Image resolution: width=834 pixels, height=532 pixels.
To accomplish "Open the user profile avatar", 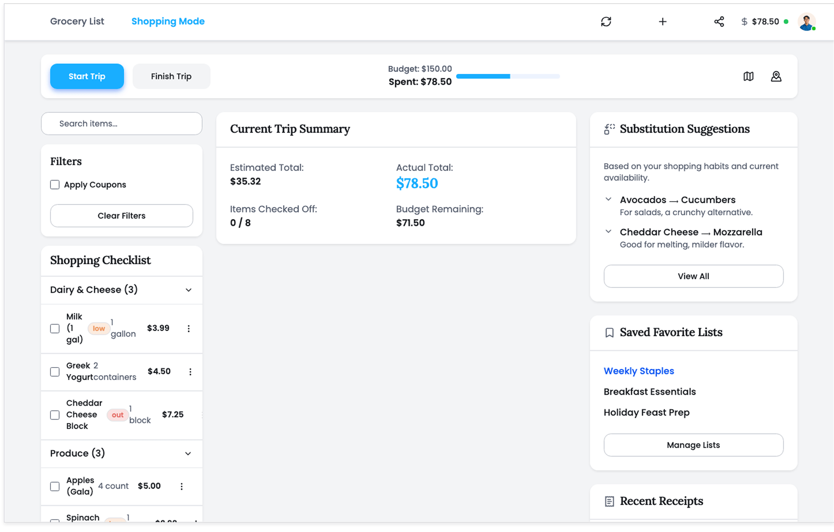I will click(806, 22).
